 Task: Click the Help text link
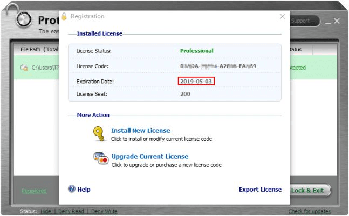84,190
